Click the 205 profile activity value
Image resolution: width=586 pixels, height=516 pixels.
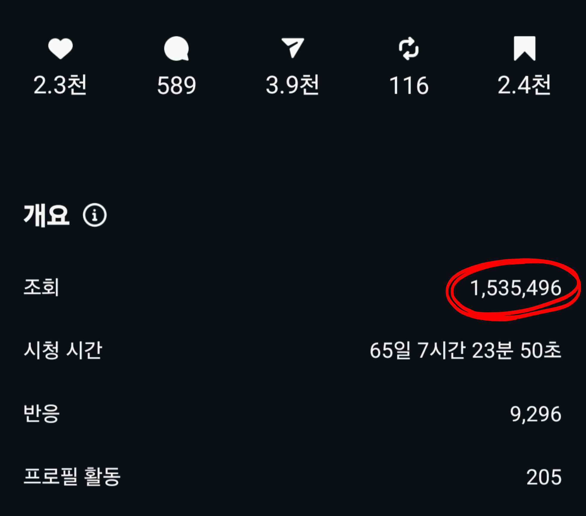click(544, 477)
